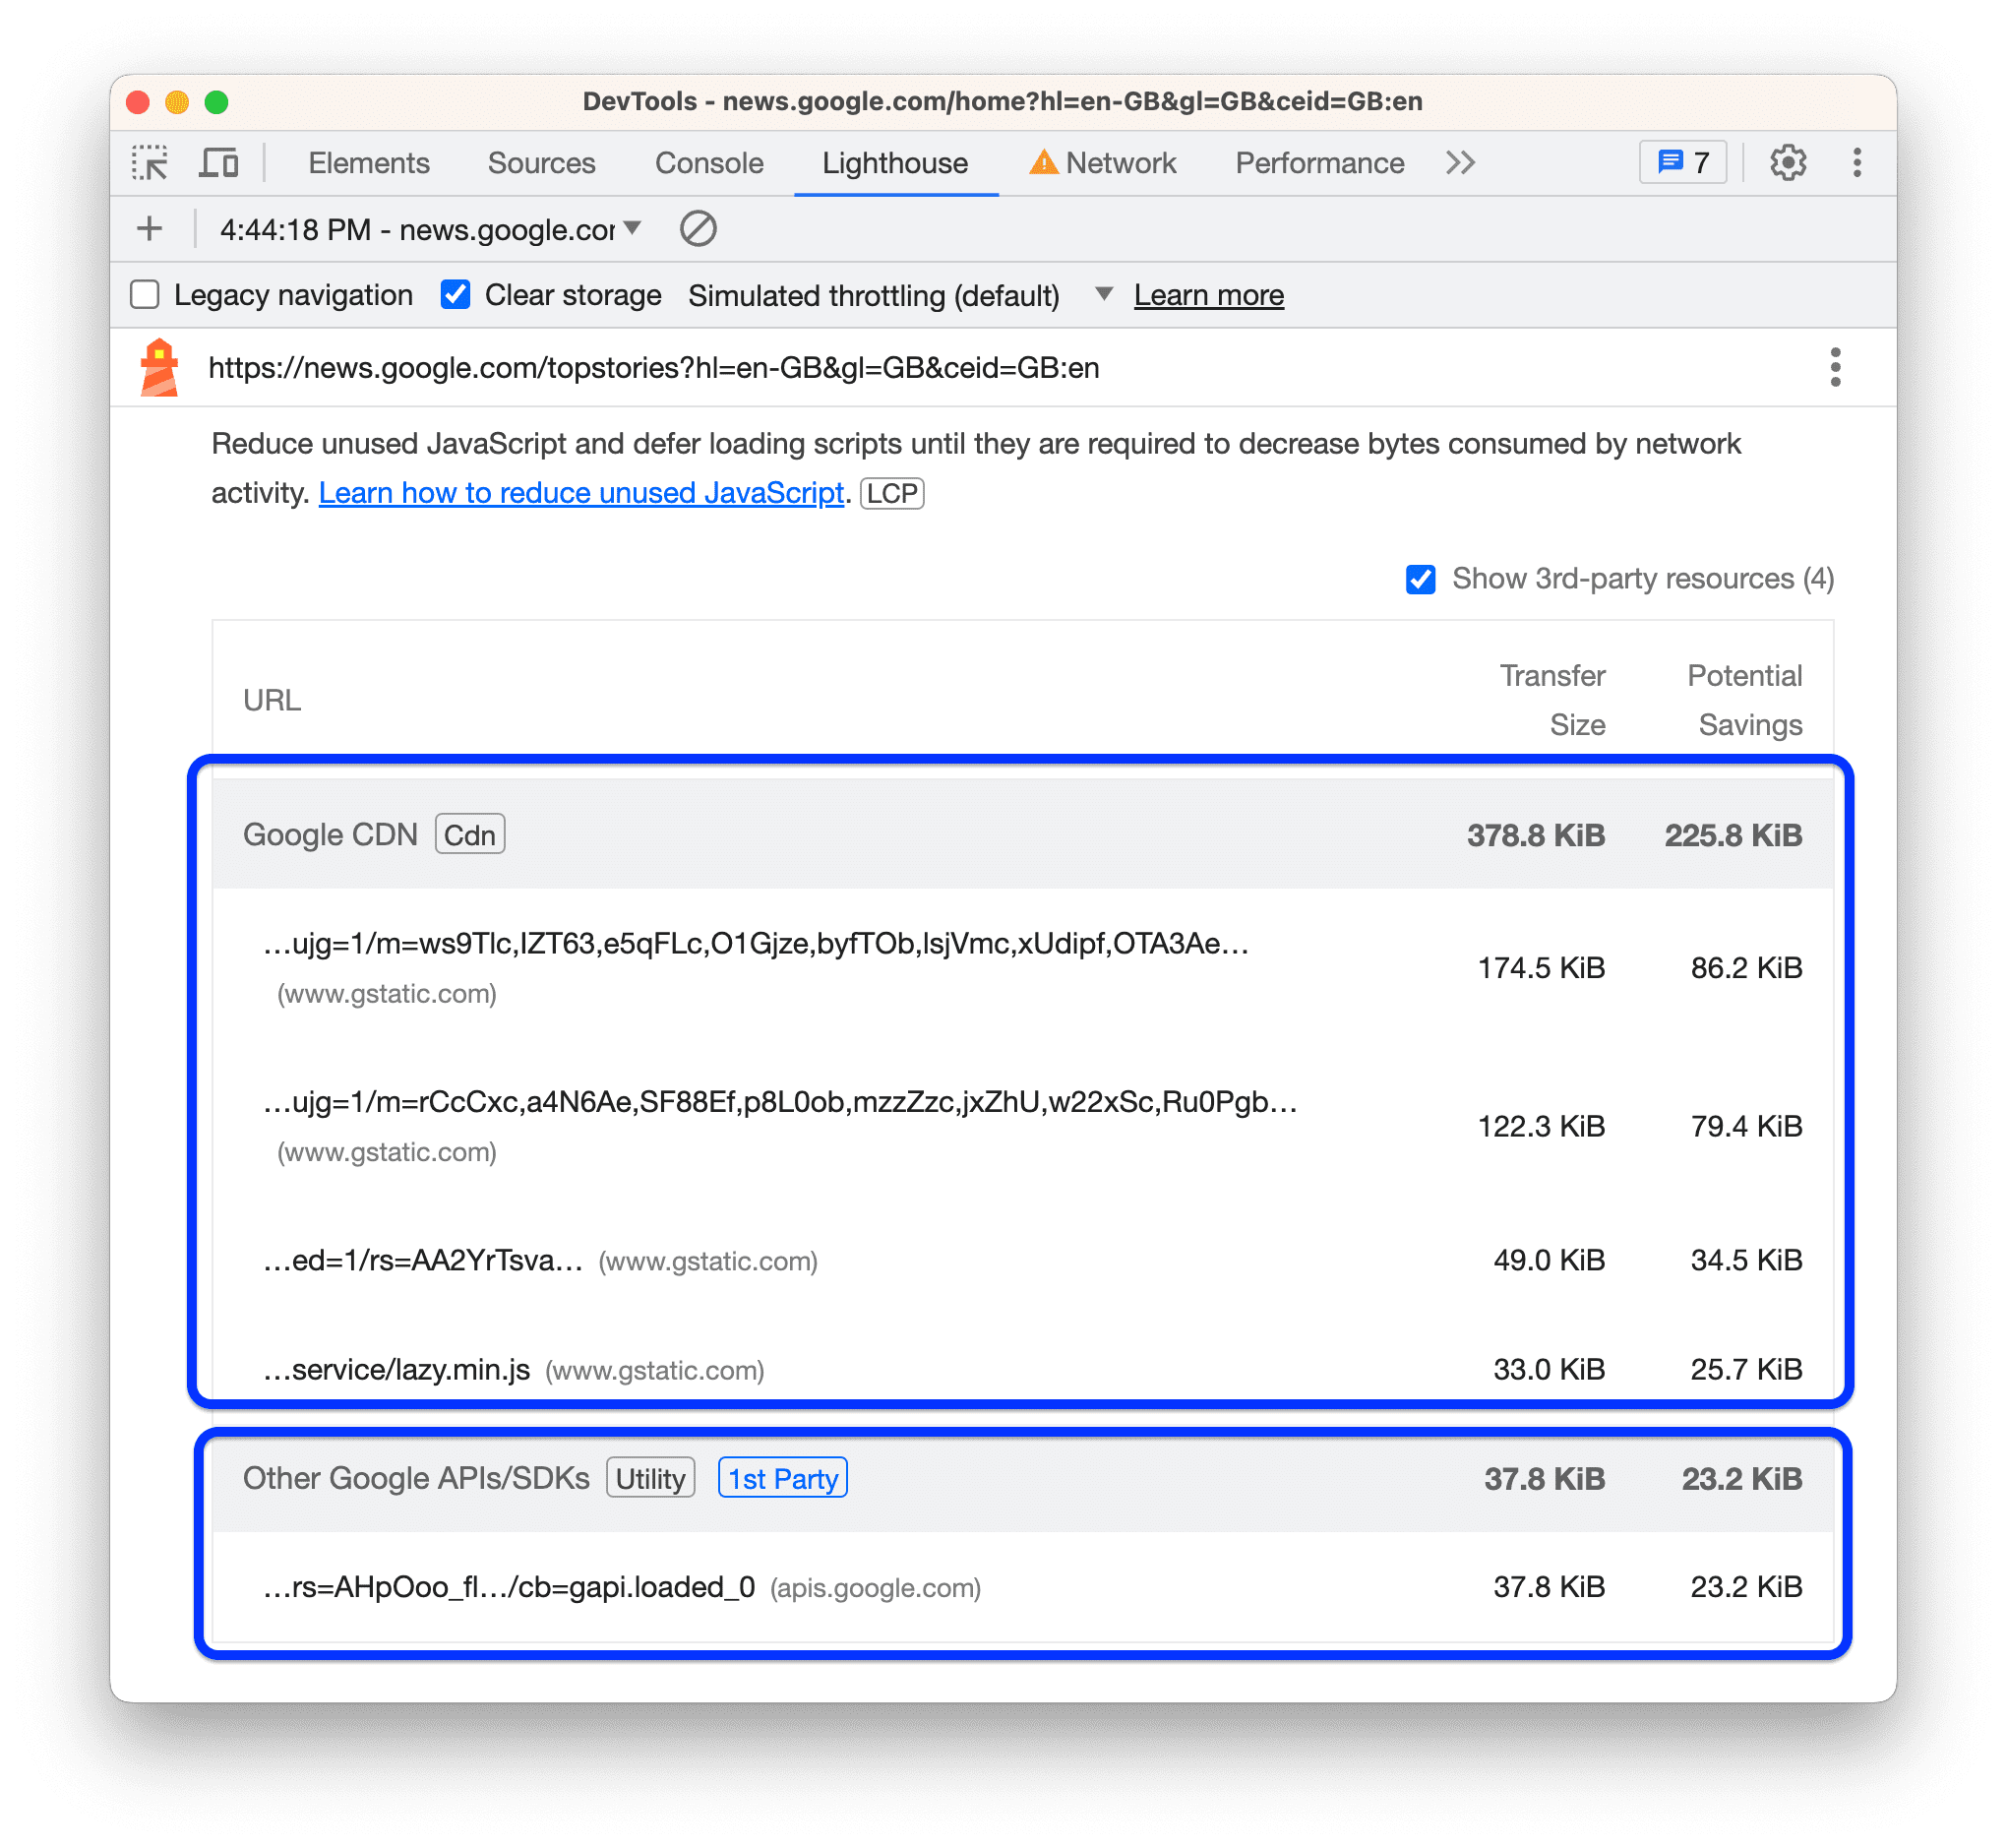
Task: Click the stop/cancel circle icon
Action: click(698, 229)
